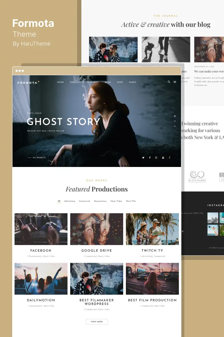Open the BLOG menu item
This screenshot has width=224, height=337.
pyautogui.click(x=108, y=82)
